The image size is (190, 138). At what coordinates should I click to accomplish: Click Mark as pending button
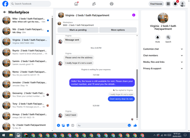(78, 30)
